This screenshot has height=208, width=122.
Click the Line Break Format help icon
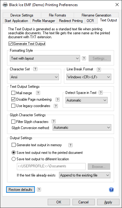(99, 69)
